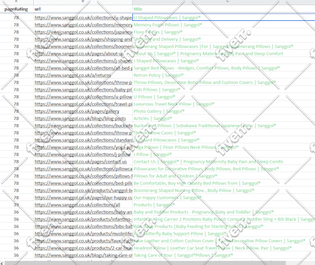Open the memory collections URL link

point(83,25)
